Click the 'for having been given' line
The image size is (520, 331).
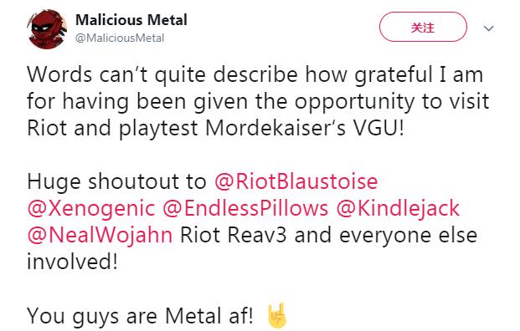(137, 101)
